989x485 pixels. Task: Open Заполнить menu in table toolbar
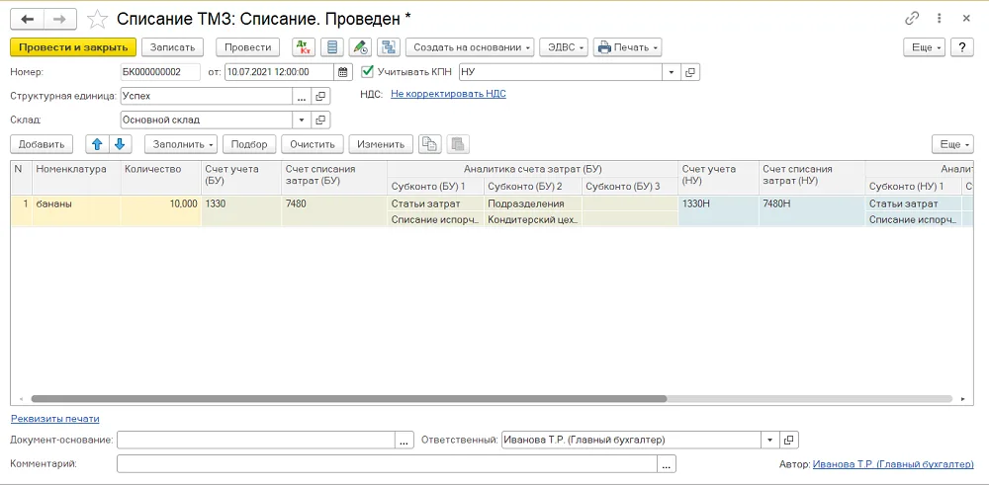(x=181, y=144)
